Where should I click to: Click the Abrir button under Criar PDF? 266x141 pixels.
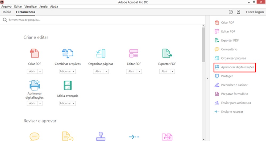(32, 71)
